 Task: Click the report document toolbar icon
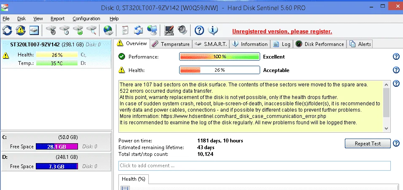(x=125, y=31)
